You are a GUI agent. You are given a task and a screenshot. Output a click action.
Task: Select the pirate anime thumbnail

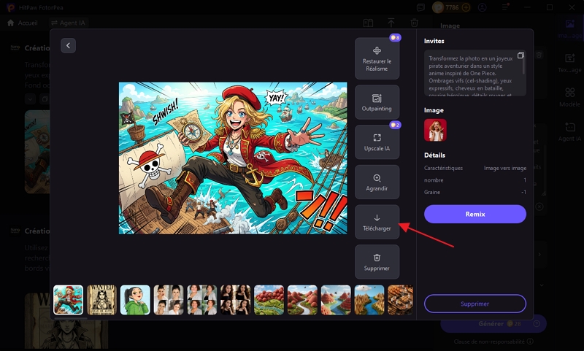(68, 300)
